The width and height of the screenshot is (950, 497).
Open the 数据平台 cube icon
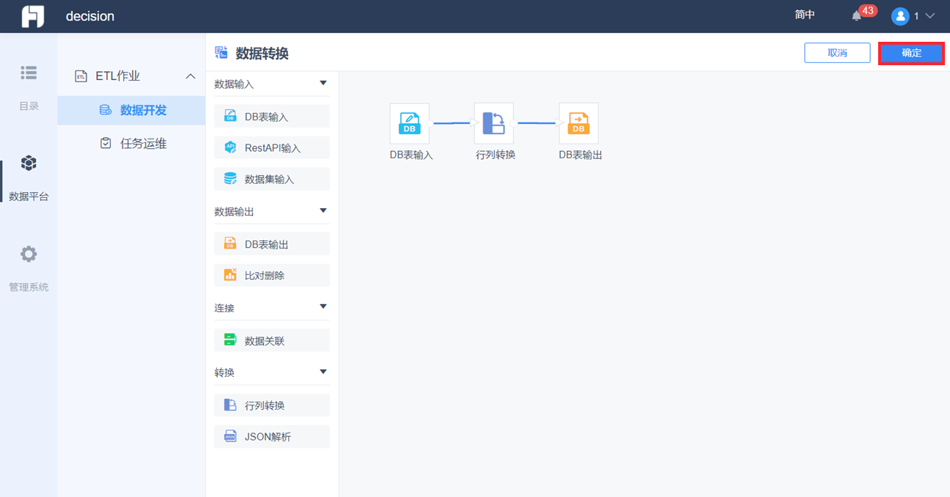29,163
